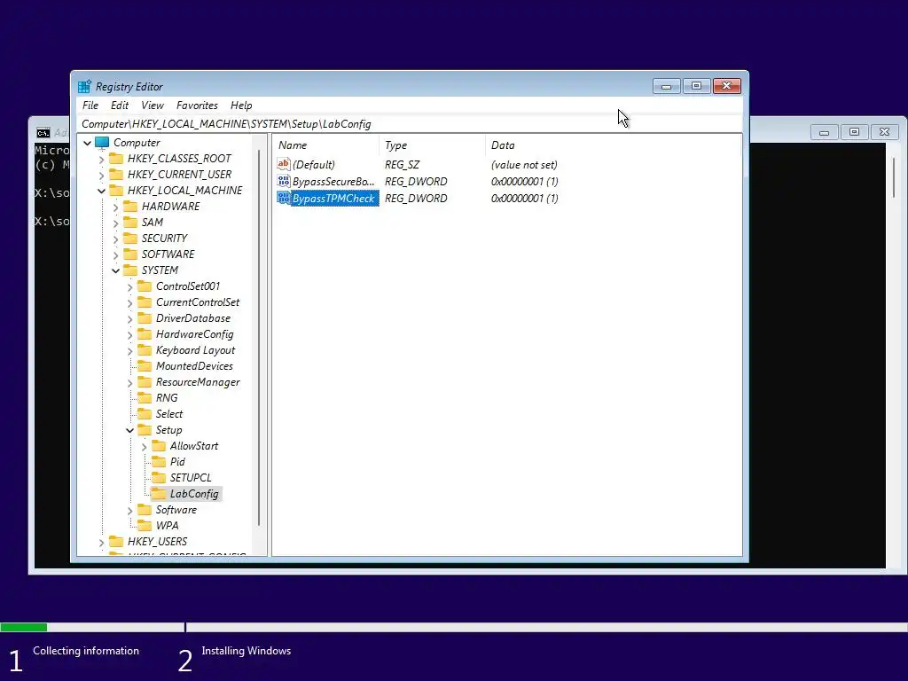Collapse the Computer root node

point(88,143)
